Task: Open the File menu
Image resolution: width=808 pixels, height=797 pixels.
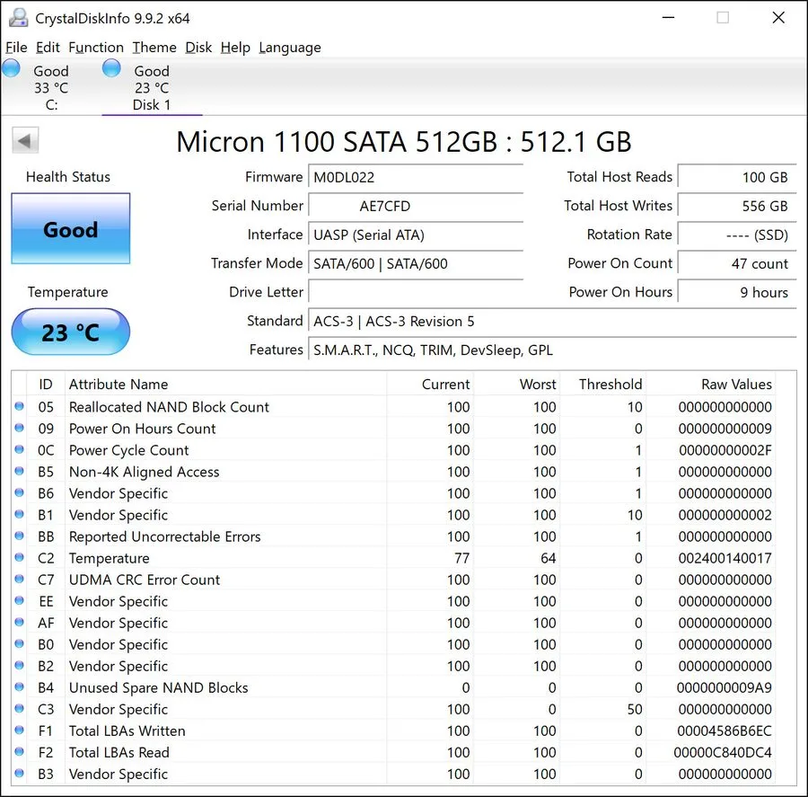Action: click(x=16, y=48)
